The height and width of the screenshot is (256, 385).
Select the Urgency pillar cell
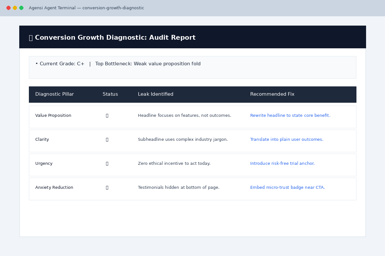[x=44, y=164]
